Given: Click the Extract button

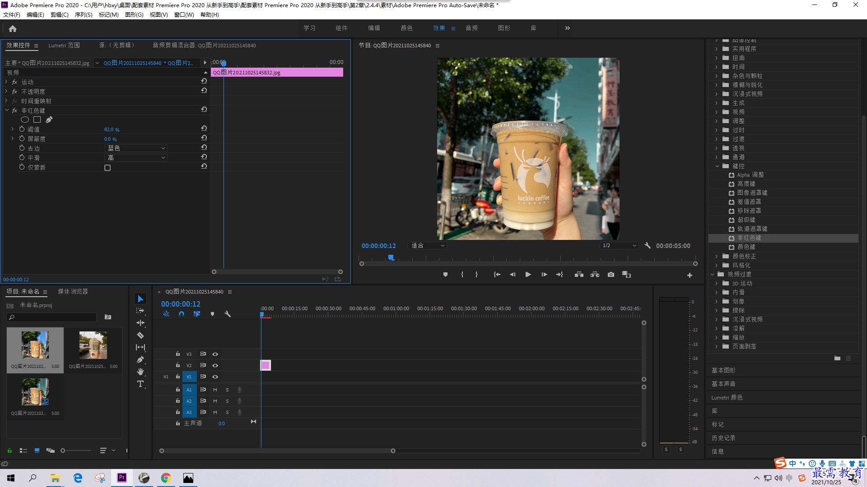Looking at the screenshot, I should coord(595,275).
